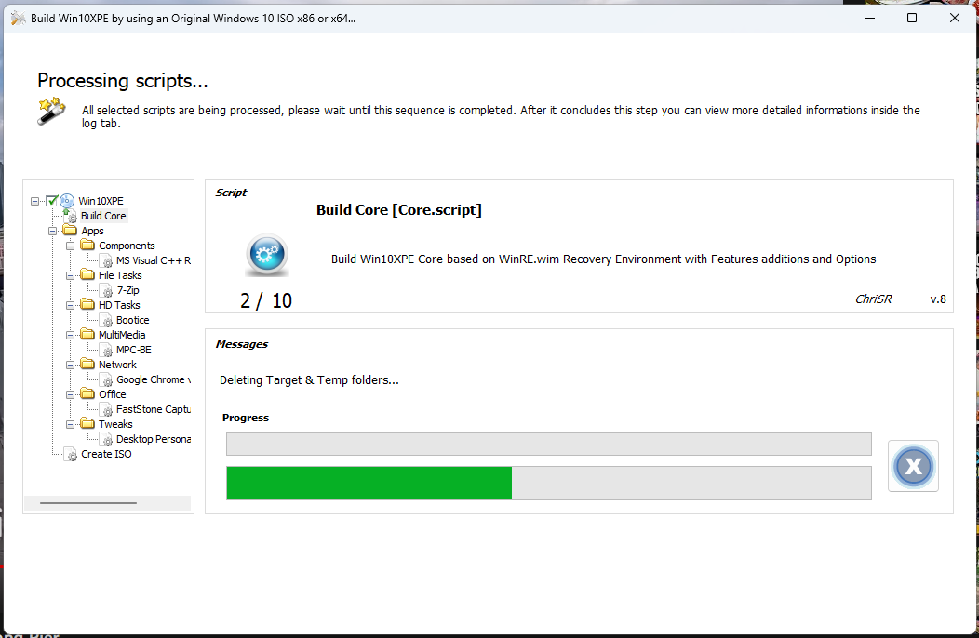
Task: Click the File Tasks folder icon
Action: click(87, 274)
